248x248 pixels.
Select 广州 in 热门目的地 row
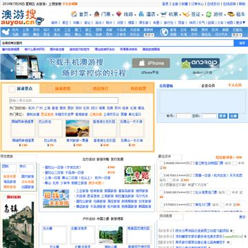click(x=39, y=108)
